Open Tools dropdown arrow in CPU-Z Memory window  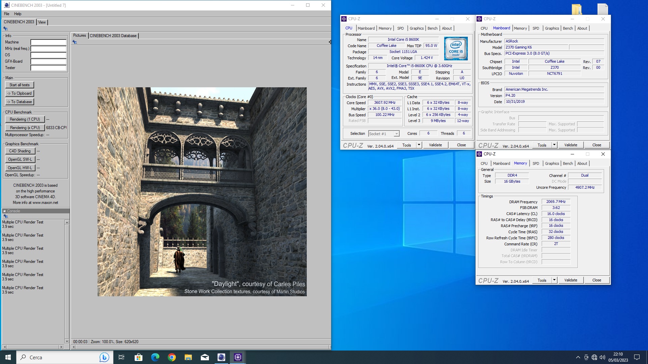coord(554,280)
